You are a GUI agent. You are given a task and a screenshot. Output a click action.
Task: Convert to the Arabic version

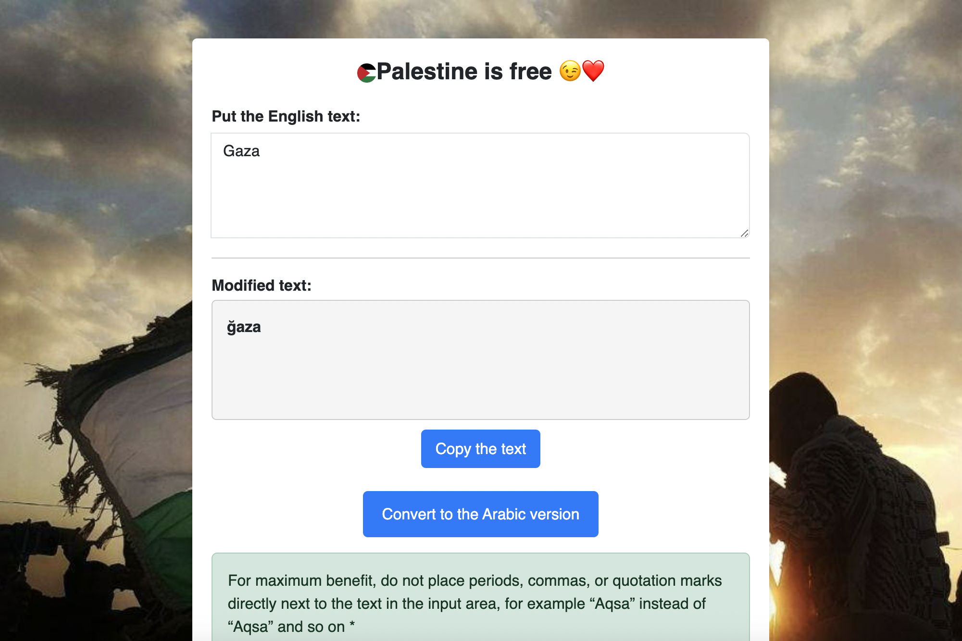click(x=480, y=514)
